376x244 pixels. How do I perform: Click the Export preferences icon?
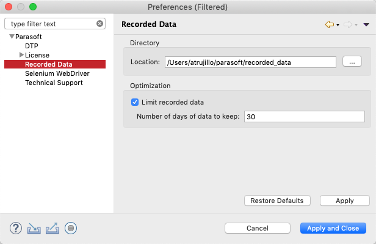52,228
